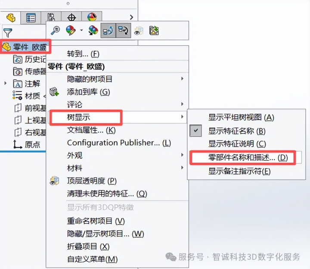Click the edit appearance color ball icon

(x=71, y=31)
